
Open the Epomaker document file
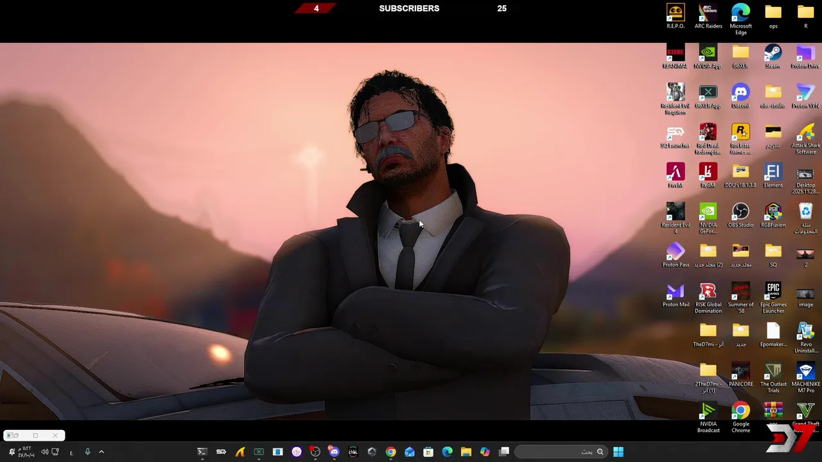773,335
